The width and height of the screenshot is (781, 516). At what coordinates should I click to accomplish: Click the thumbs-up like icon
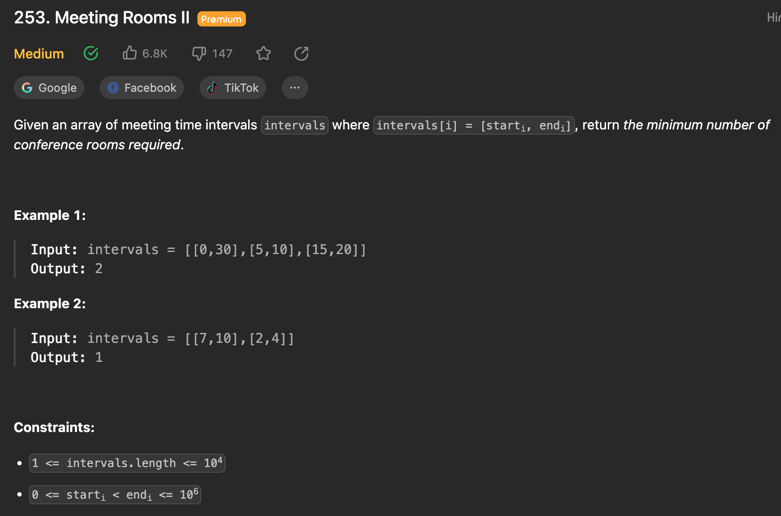(x=129, y=53)
